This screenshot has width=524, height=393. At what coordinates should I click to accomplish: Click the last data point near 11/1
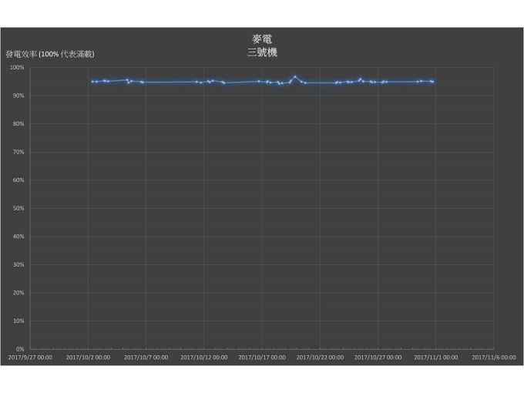433,82
